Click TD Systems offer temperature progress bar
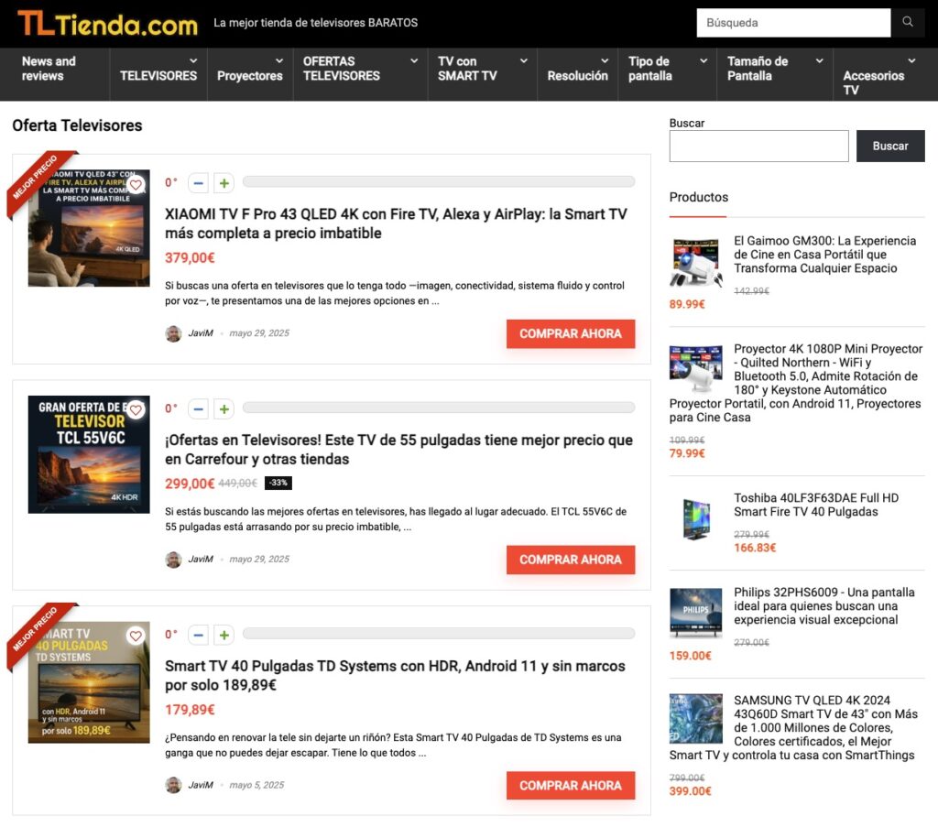Viewport: 938px width, 827px height. [439, 633]
